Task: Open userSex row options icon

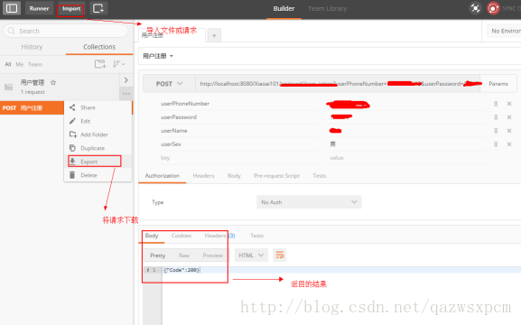Action: [x=496, y=144]
